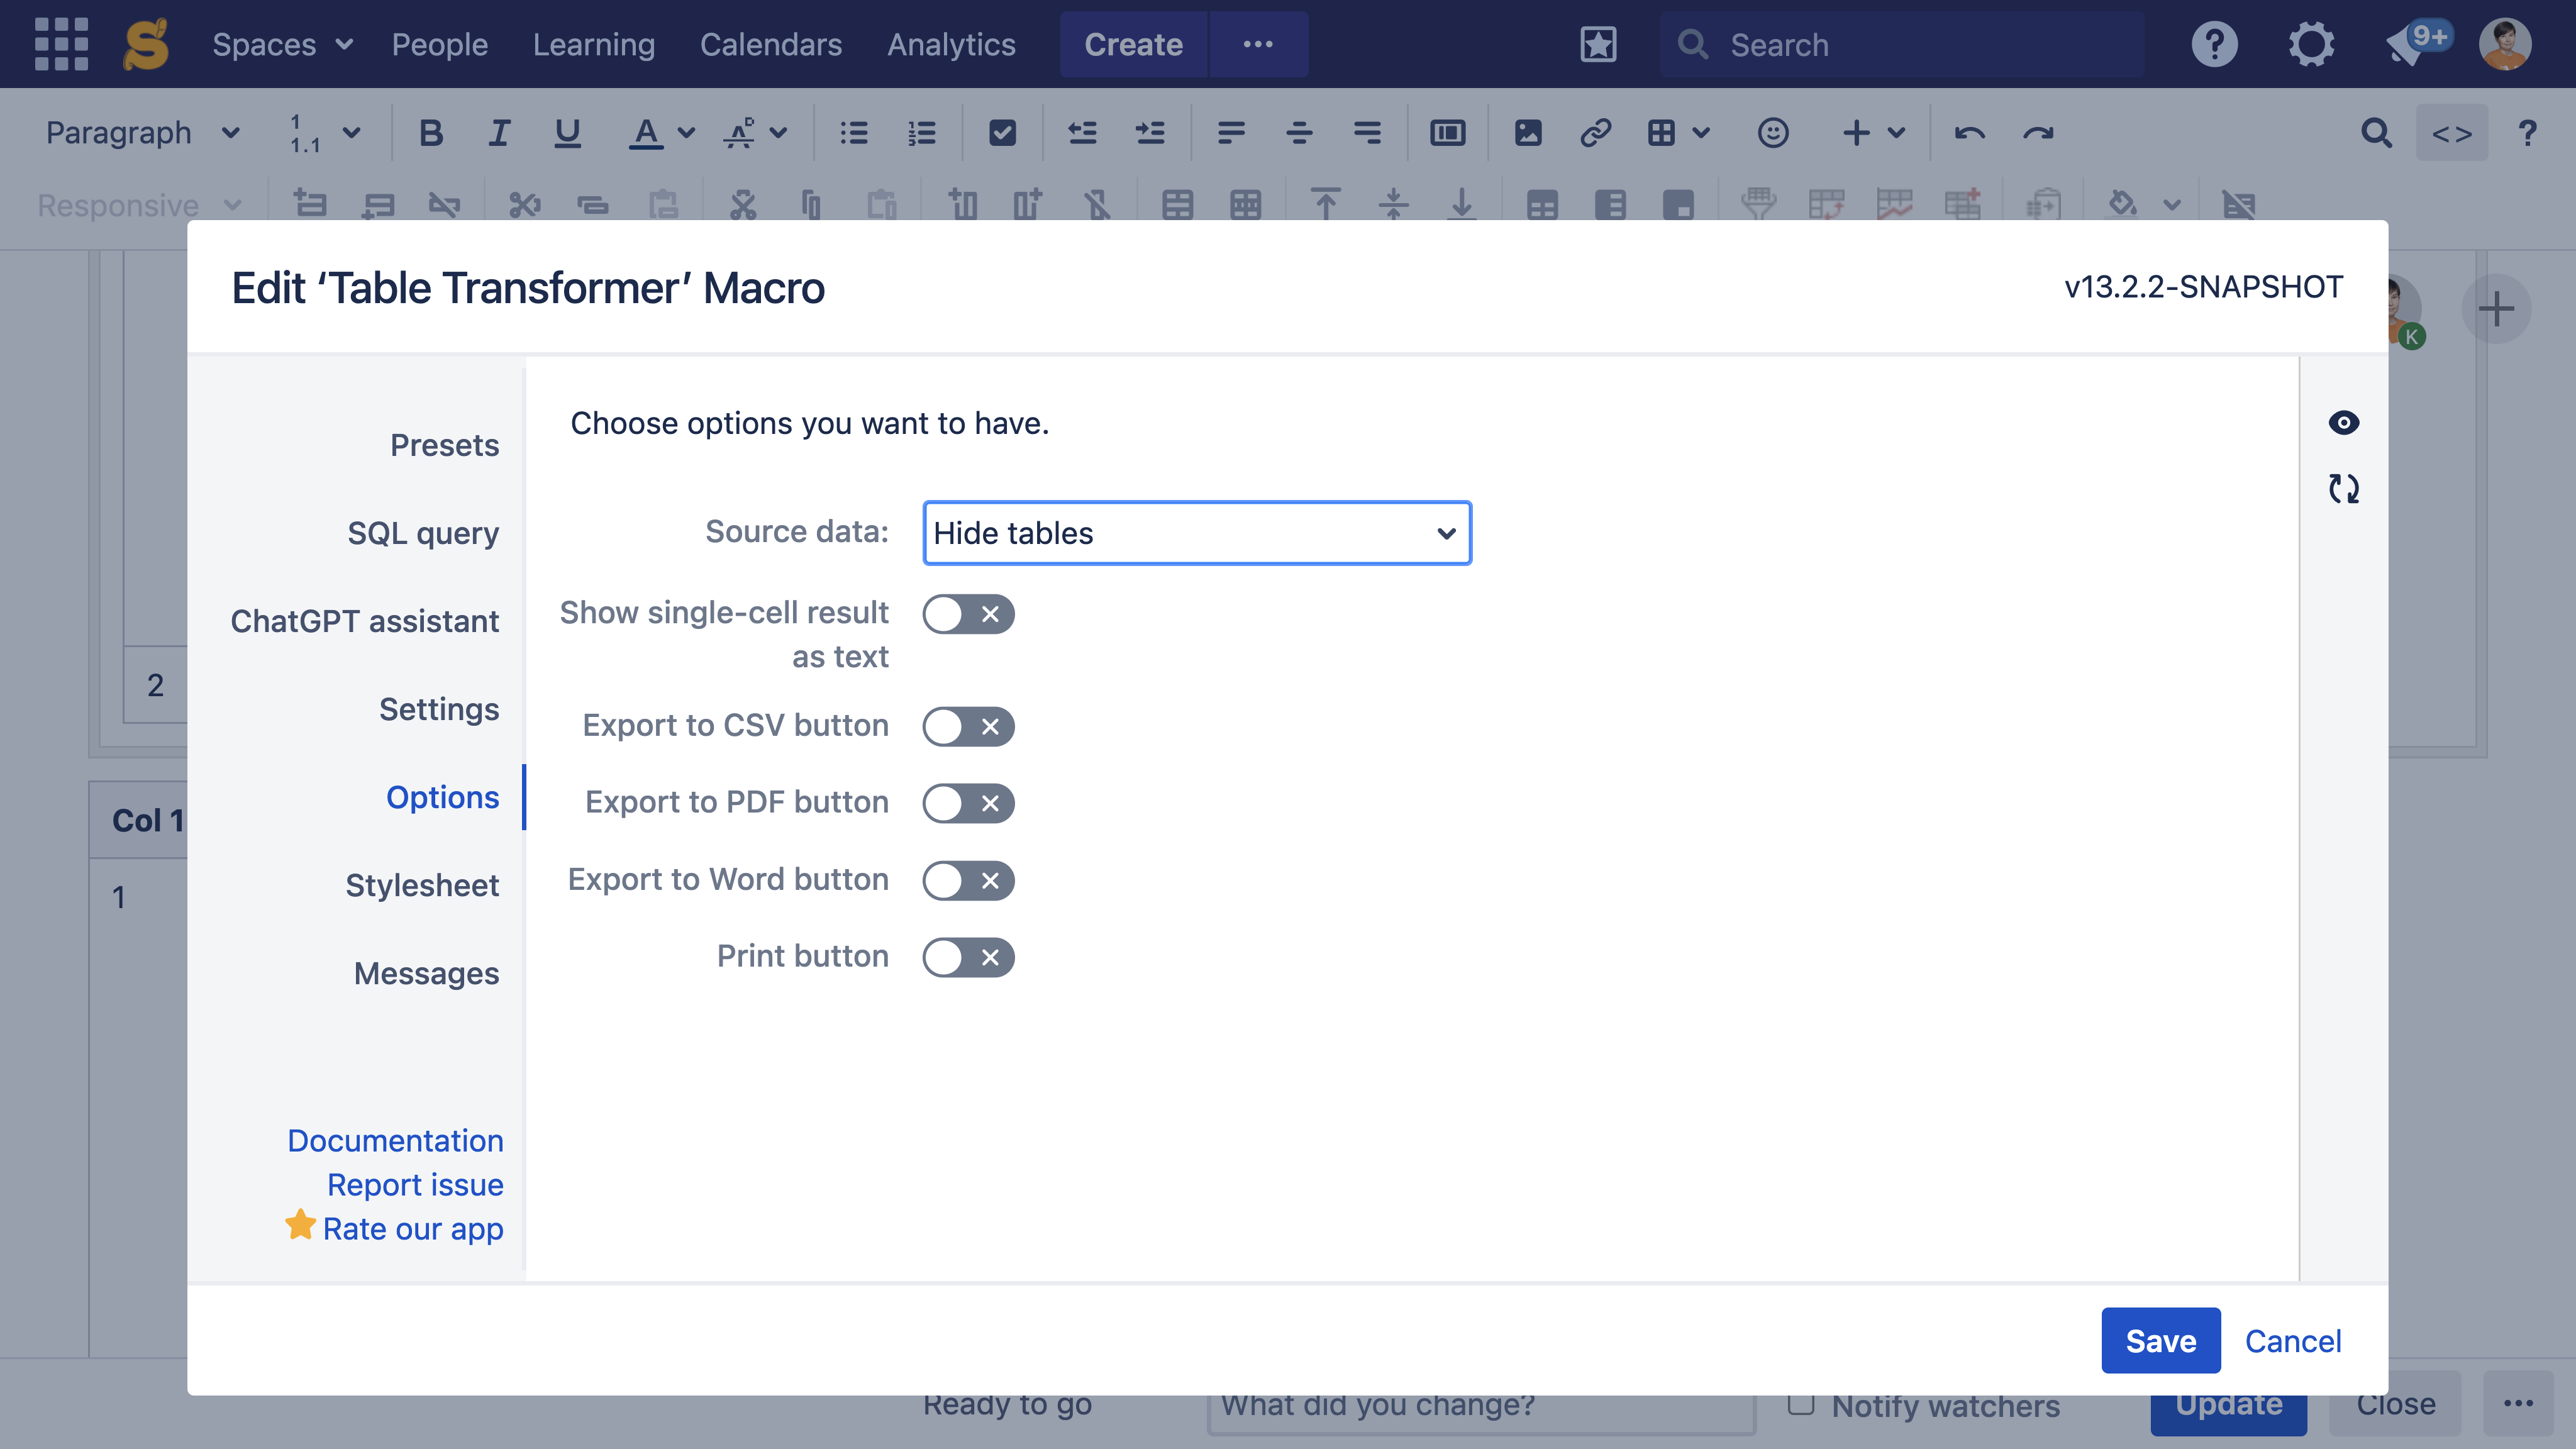Click the preview eye icon in dialog

[2343, 423]
